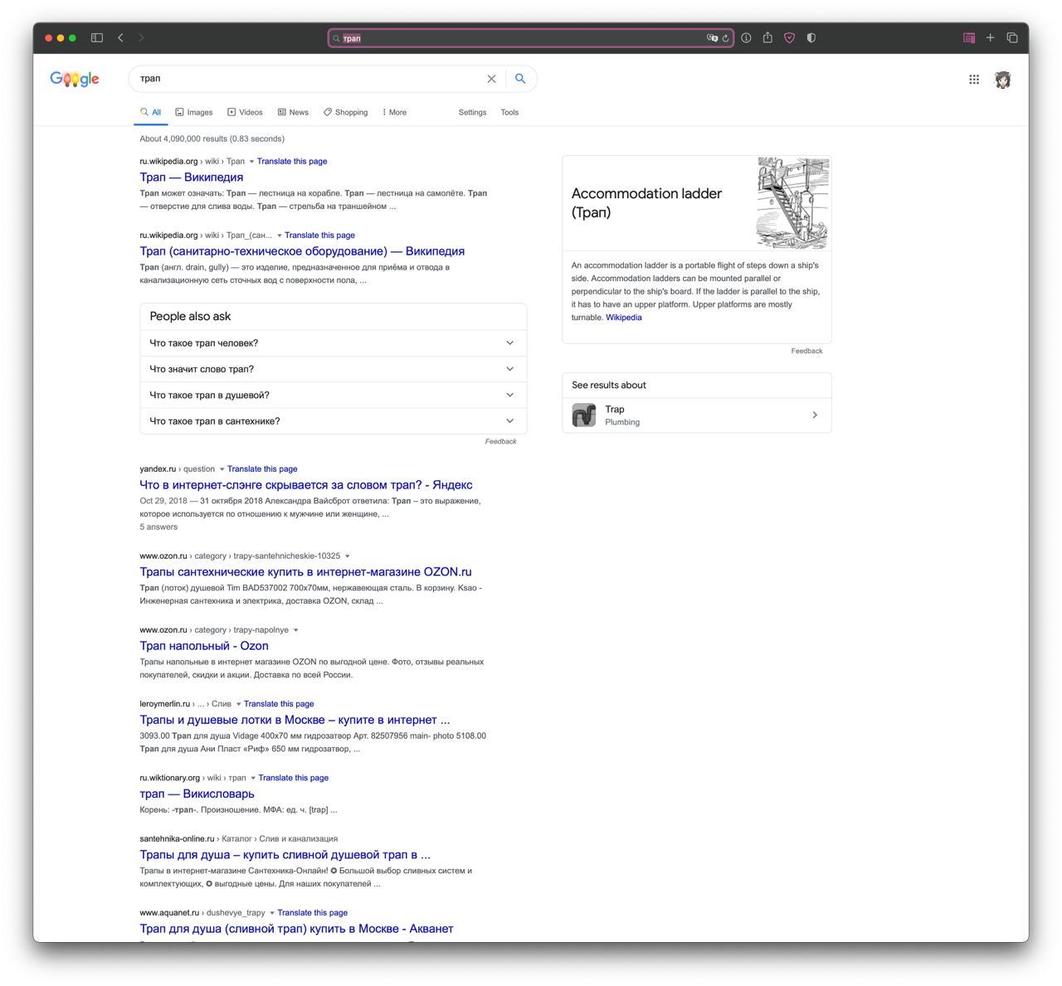Open the Google account avatar
Screen dimensions: 1062x986
coord(1002,80)
